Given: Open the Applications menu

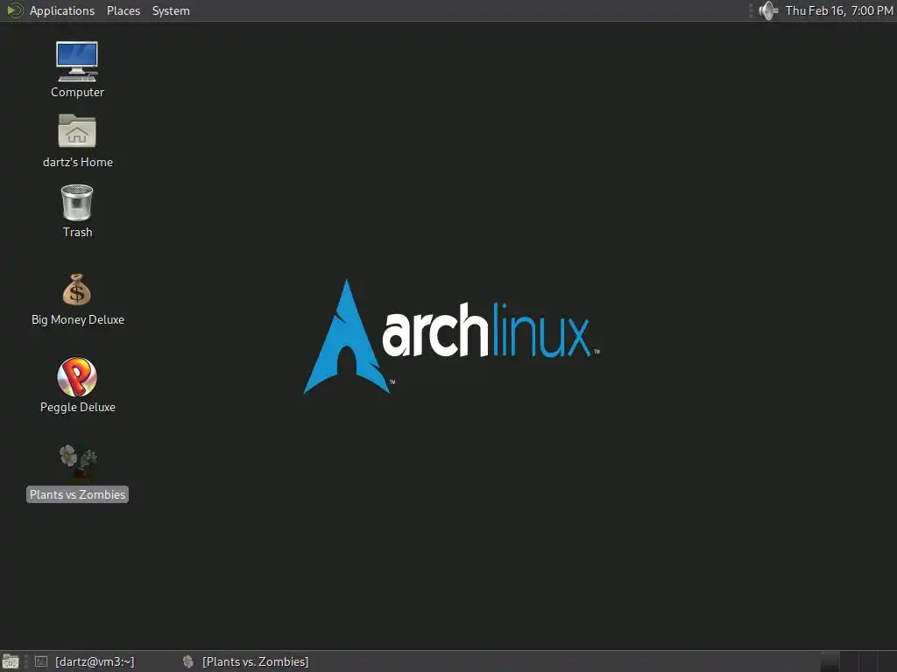Looking at the screenshot, I should click(62, 10).
